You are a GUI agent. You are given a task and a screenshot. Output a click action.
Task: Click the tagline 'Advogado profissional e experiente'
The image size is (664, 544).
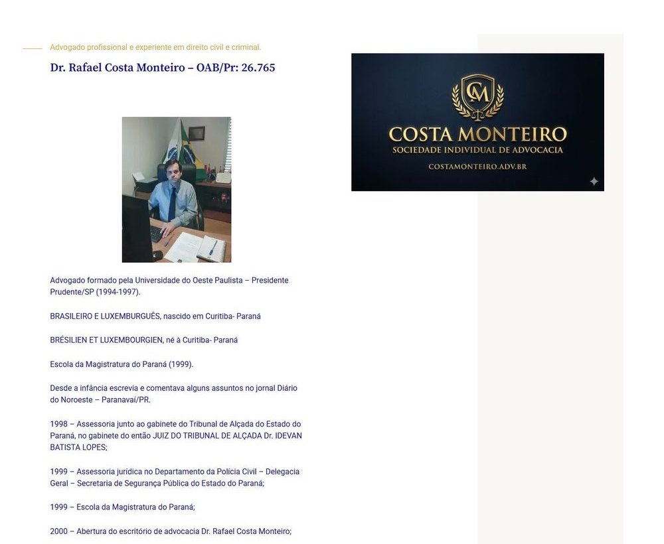click(155, 47)
